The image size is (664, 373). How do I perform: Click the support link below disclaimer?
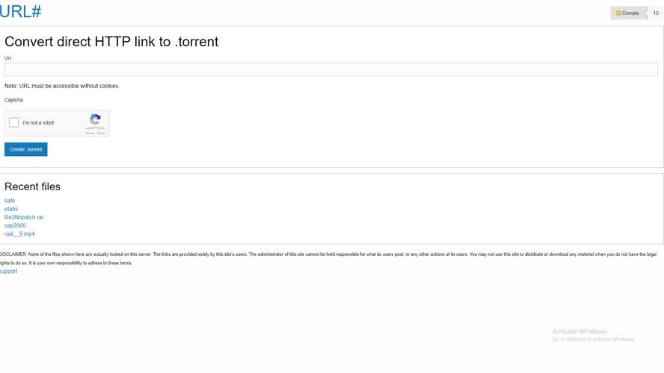pyautogui.click(x=8, y=272)
